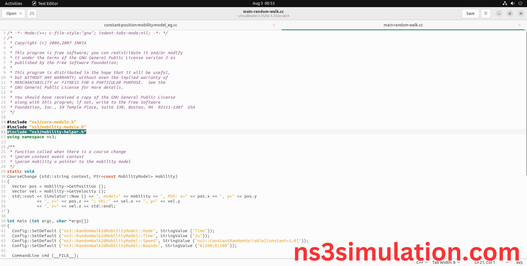Click the new document tab icon
This screenshot has height=266, width=527.
pos(32,13)
